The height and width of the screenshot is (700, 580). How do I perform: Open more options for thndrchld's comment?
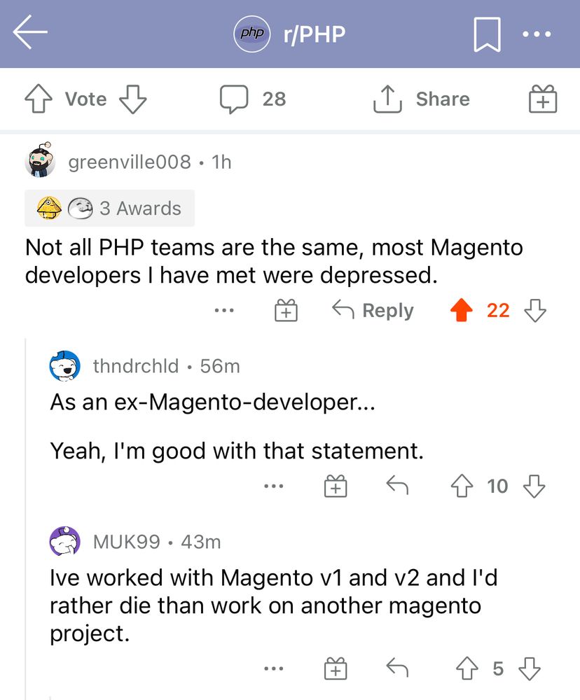pyautogui.click(x=274, y=486)
